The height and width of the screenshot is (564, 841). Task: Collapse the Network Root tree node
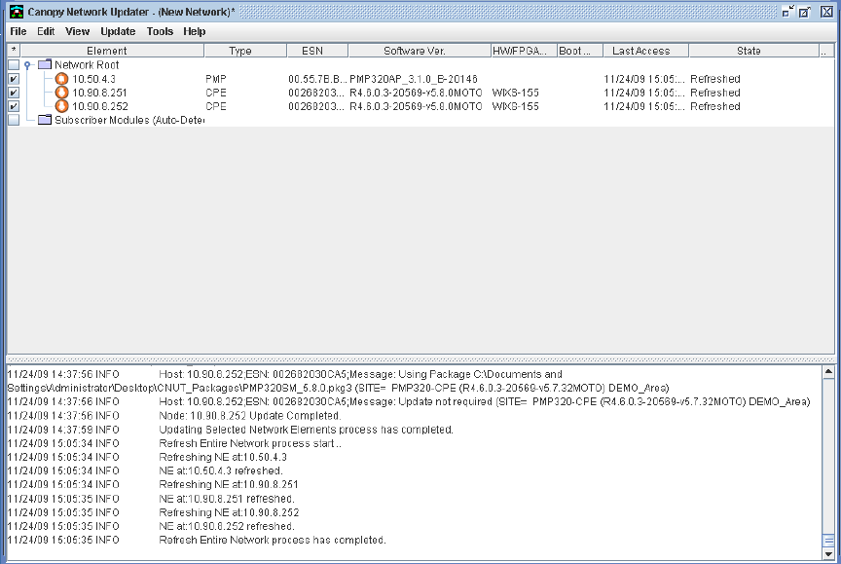pos(27,65)
